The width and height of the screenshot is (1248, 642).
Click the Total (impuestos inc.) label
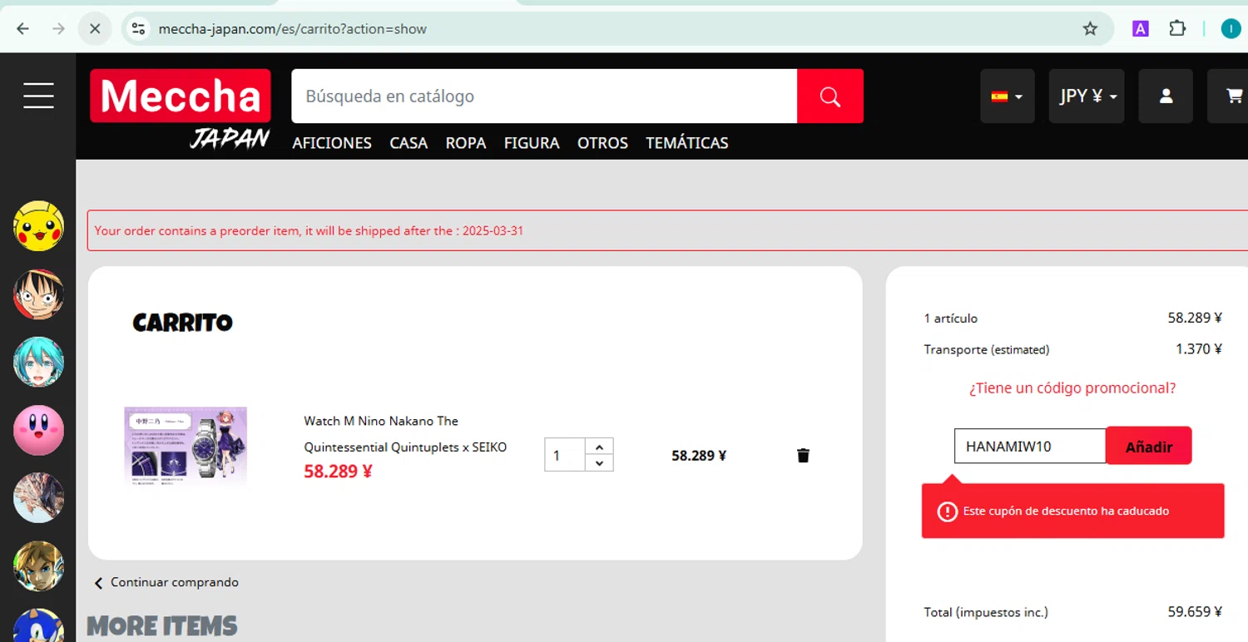pyautogui.click(x=986, y=612)
